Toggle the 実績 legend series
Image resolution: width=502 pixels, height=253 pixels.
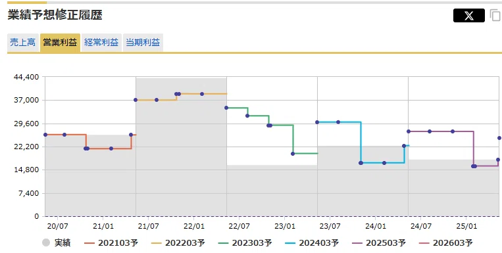point(56,242)
